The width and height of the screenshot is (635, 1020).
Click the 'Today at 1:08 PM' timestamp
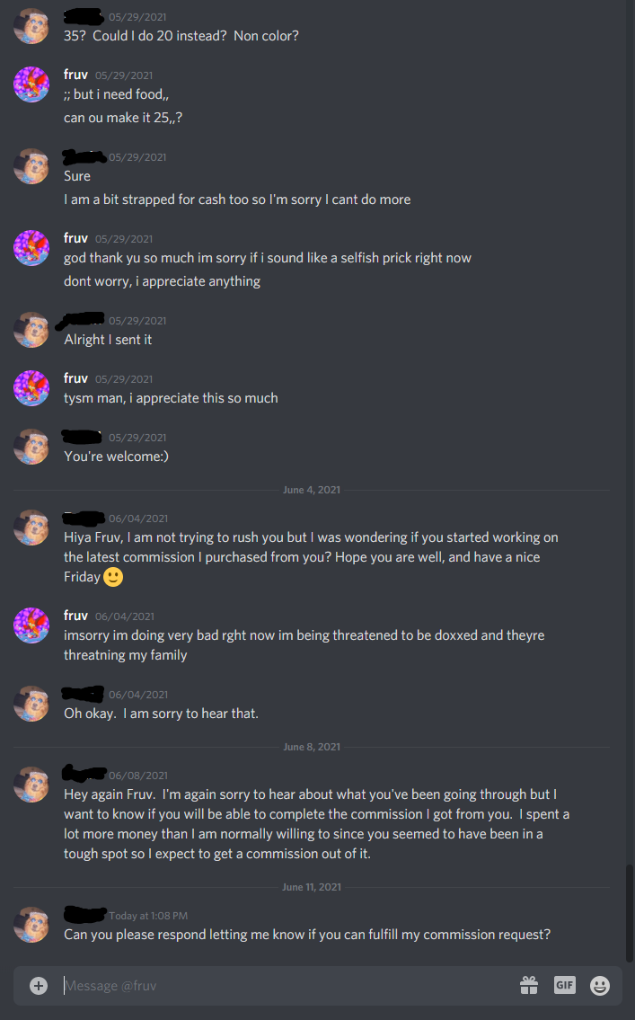pyautogui.click(x=148, y=916)
